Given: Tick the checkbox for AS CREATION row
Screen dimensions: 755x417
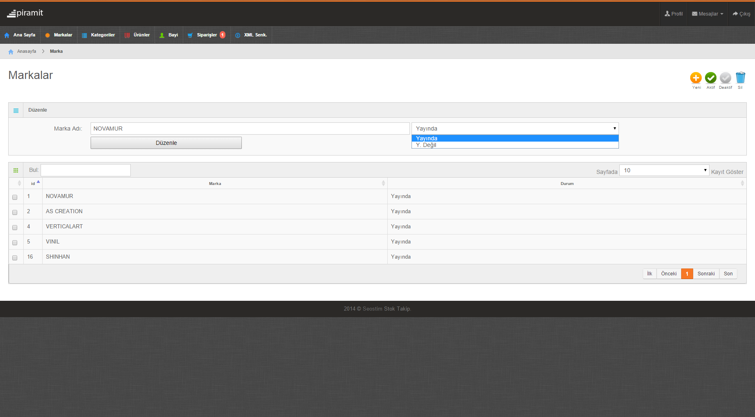Looking at the screenshot, I should (15, 212).
